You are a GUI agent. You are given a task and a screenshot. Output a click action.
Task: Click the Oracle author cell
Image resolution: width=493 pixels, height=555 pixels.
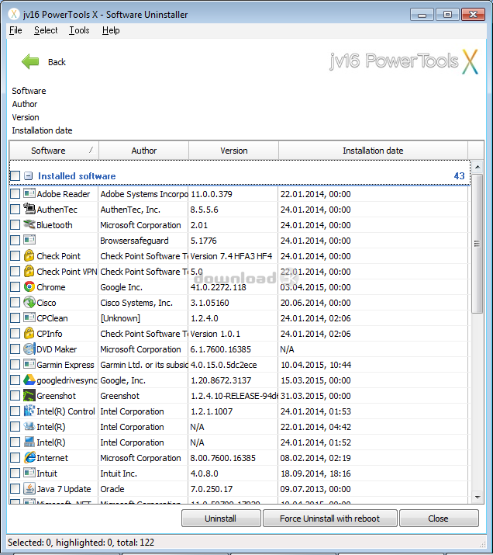click(x=143, y=489)
